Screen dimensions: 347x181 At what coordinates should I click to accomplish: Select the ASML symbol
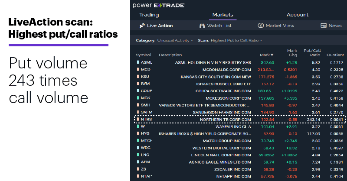coord(147,62)
